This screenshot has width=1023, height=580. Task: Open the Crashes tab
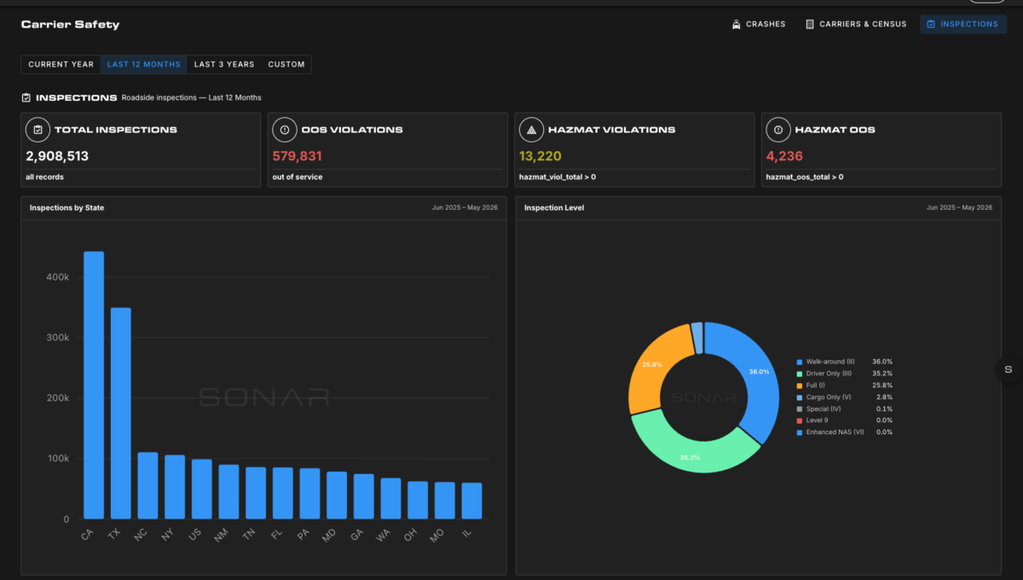pos(758,24)
